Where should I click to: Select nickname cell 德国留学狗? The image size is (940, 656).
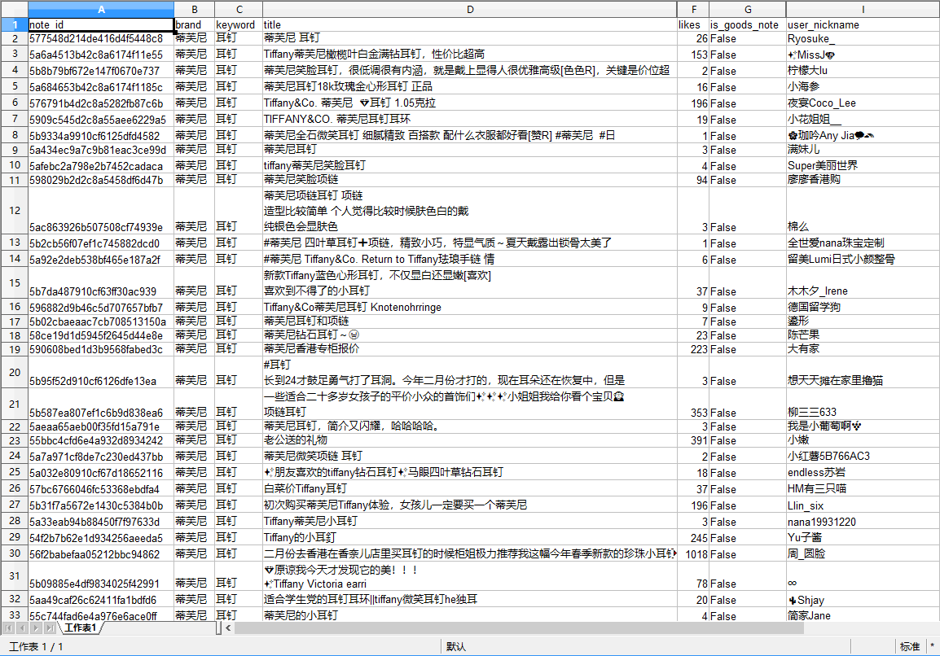(863, 308)
